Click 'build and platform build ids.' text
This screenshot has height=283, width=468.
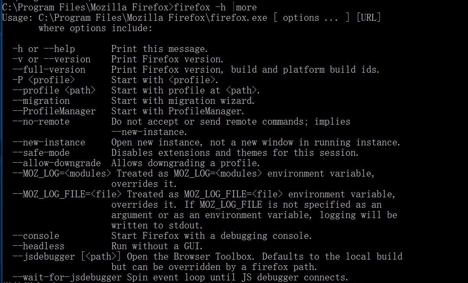point(305,70)
